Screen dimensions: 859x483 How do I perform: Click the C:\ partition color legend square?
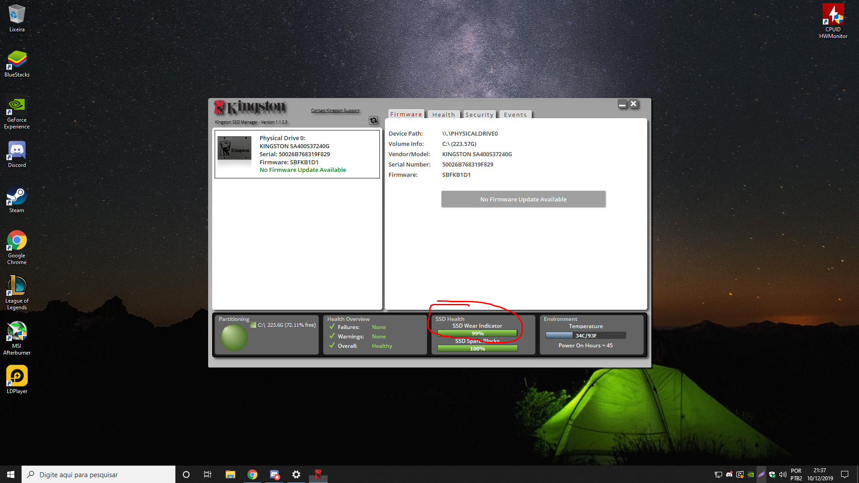tap(253, 325)
